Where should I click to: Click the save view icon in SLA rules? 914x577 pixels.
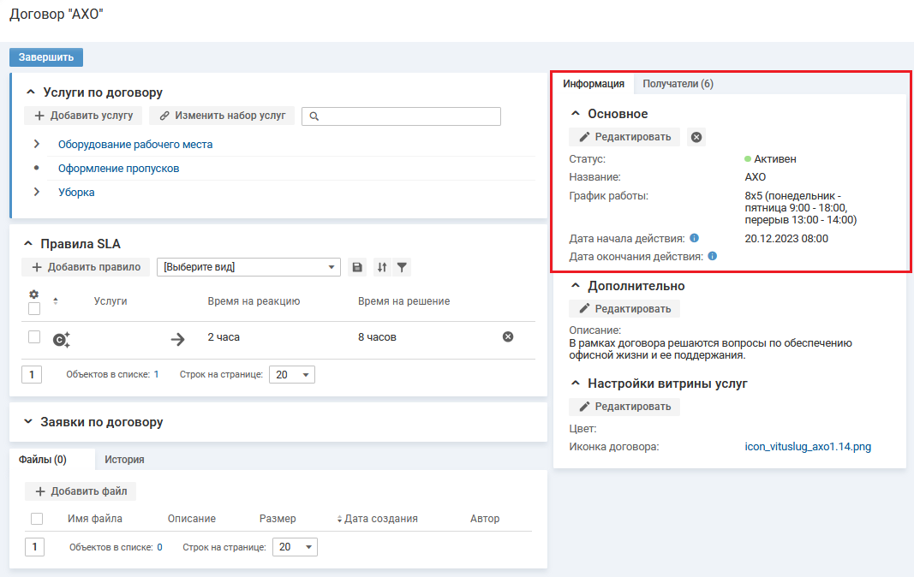pyautogui.click(x=358, y=267)
